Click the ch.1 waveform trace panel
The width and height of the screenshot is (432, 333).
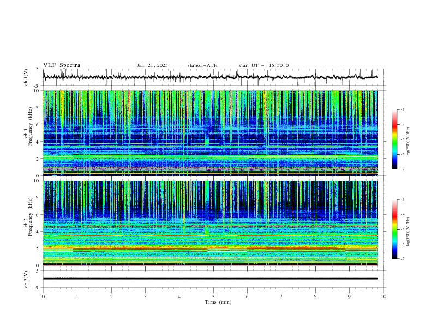tap(214, 77)
